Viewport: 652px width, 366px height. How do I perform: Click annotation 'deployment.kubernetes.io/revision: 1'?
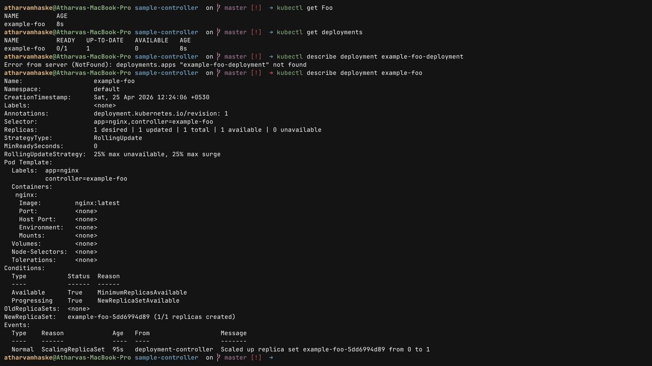pos(161,114)
